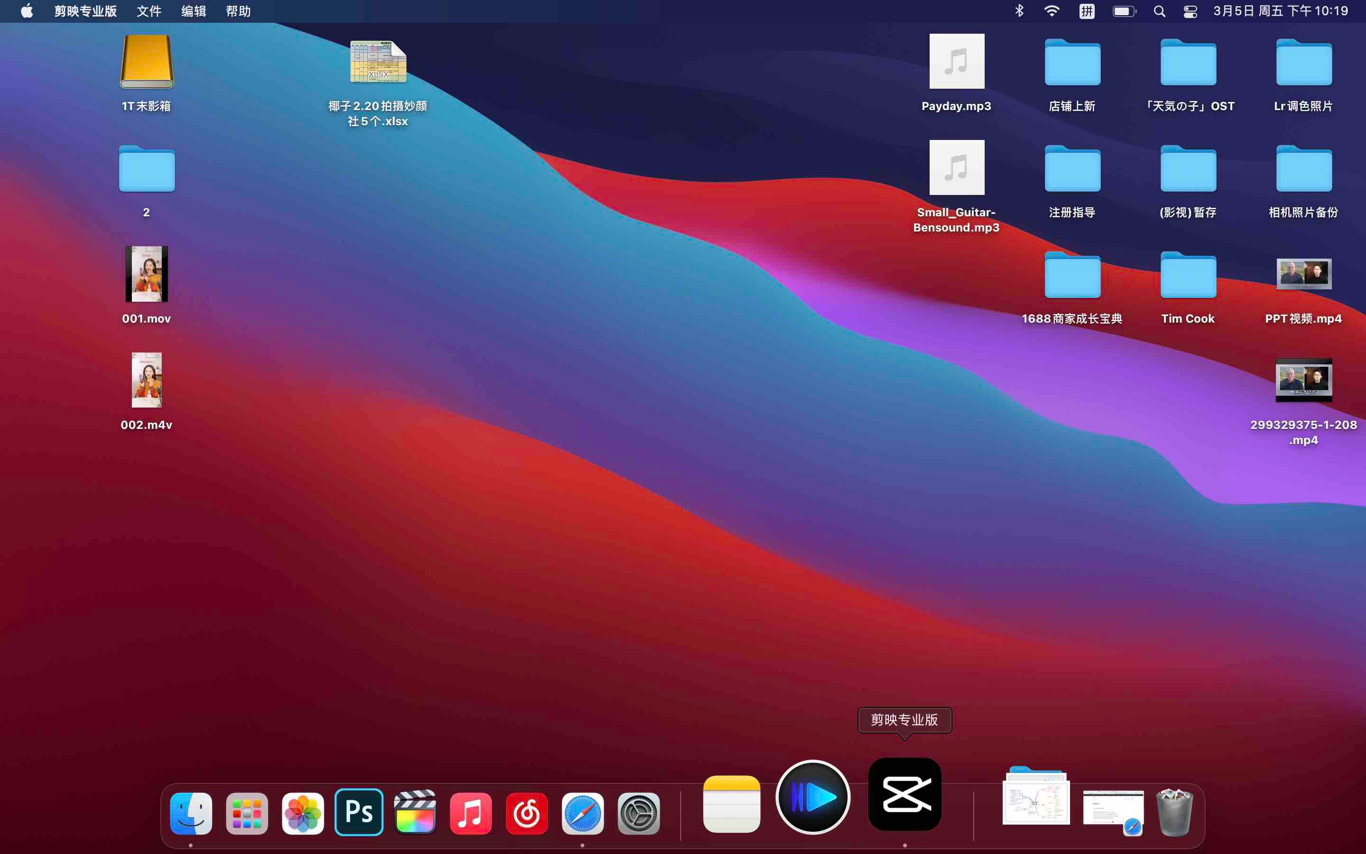Click the Finder icon in dock
The height and width of the screenshot is (854, 1366).
(191, 813)
